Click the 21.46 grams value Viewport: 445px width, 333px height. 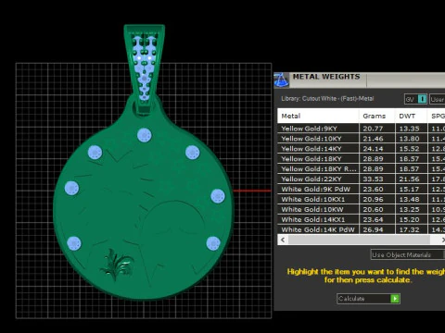tap(373, 139)
